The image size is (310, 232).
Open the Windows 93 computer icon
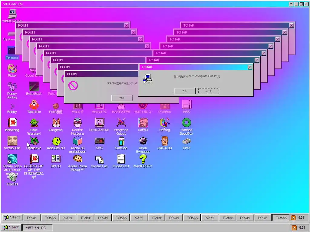[12, 14]
